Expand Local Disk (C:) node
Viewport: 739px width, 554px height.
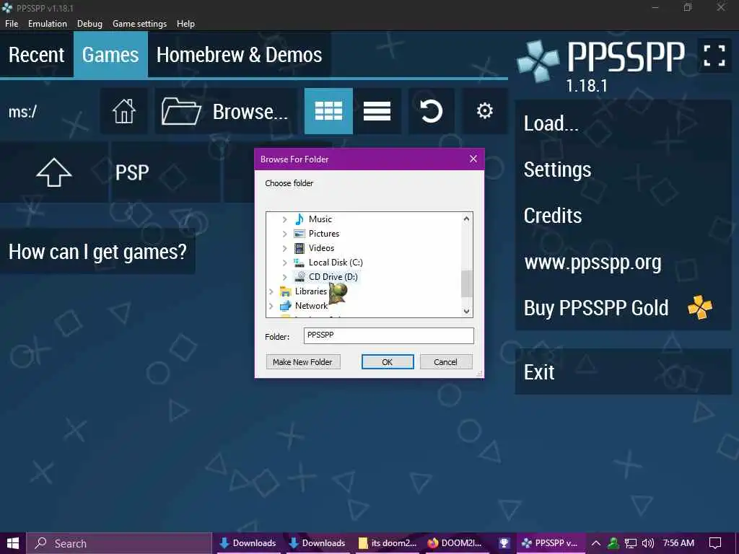284,263
